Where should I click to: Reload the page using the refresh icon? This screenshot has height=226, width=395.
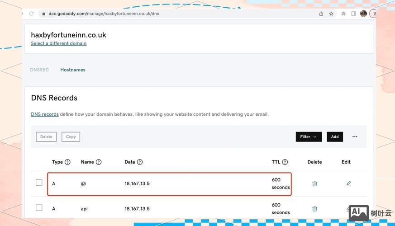(x=31, y=14)
